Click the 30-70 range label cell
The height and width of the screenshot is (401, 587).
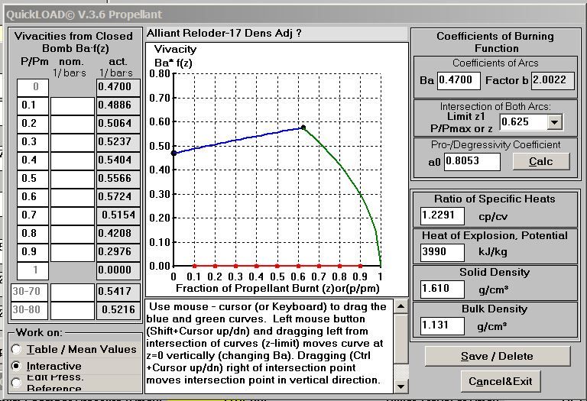[x=29, y=292]
